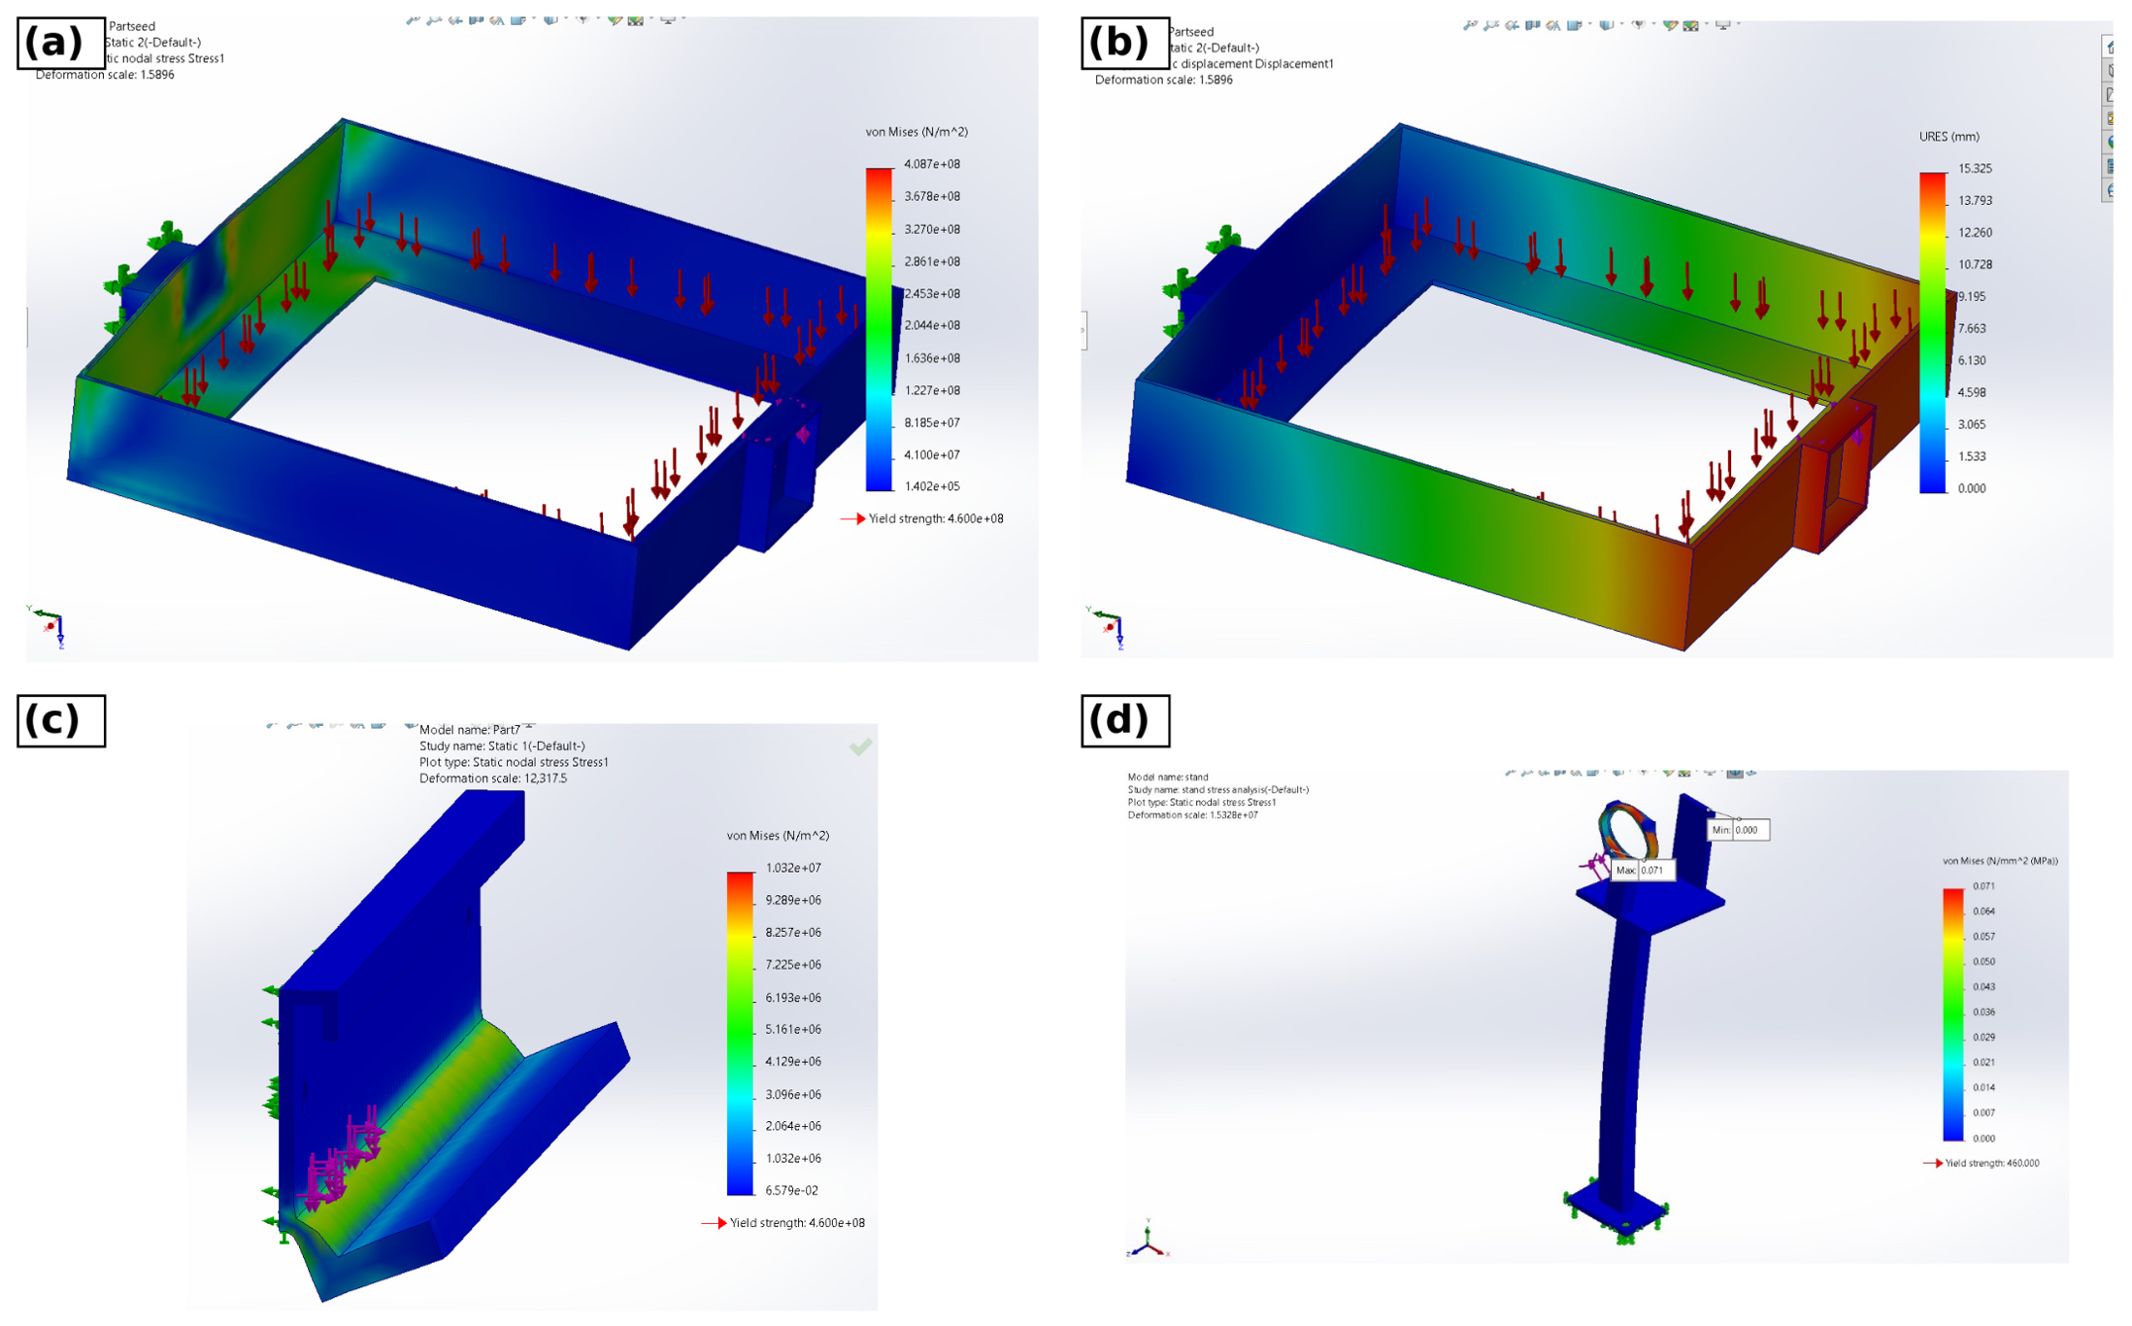
Task: Click URES color legend bar in panel (b)
Action: pyautogui.click(x=1932, y=333)
